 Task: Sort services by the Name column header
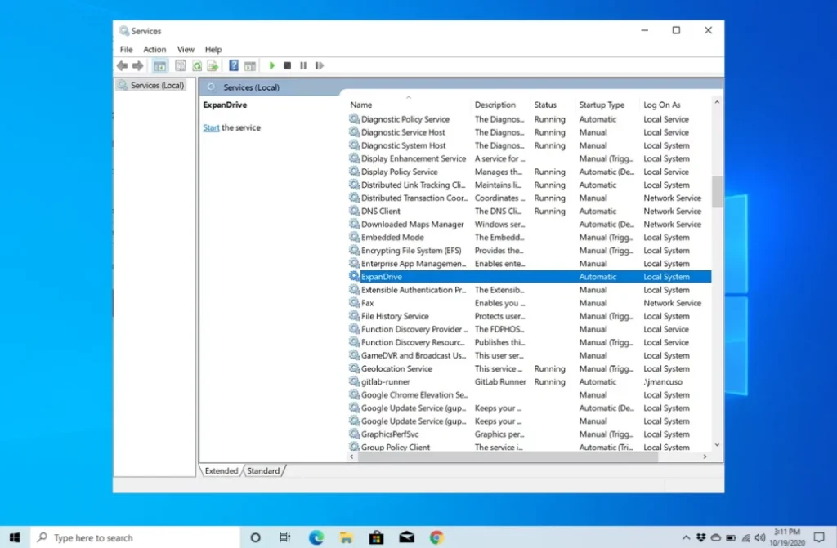(x=363, y=105)
